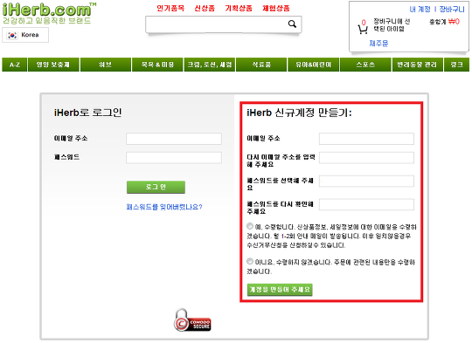Click the 기획상품 top link

(x=239, y=8)
